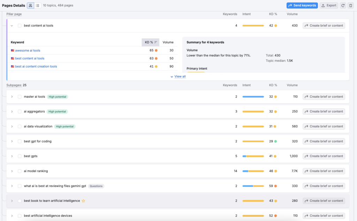
Task: Click the trash delete icon
Action: [351, 6]
